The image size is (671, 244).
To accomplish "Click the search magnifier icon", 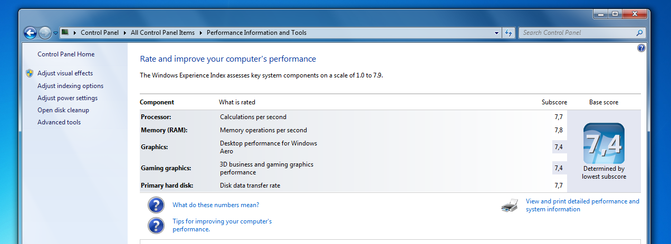I will point(640,33).
